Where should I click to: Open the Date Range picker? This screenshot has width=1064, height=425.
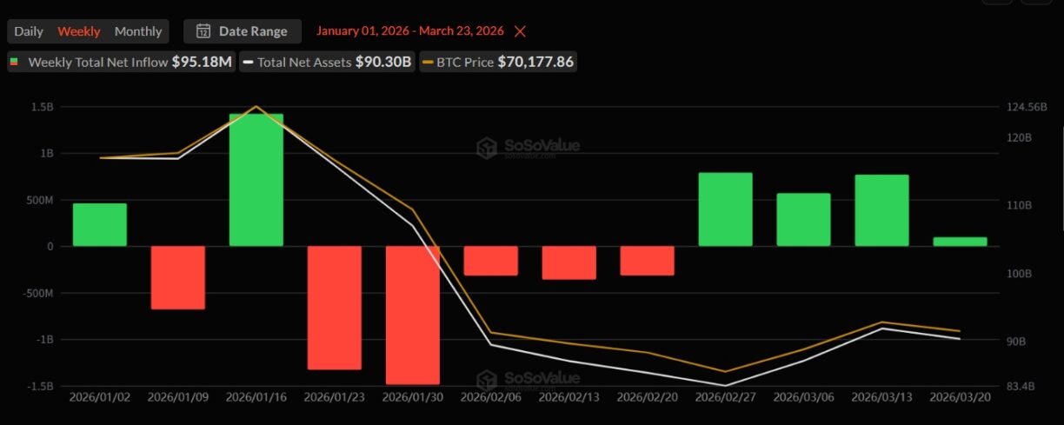tap(243, 31)
